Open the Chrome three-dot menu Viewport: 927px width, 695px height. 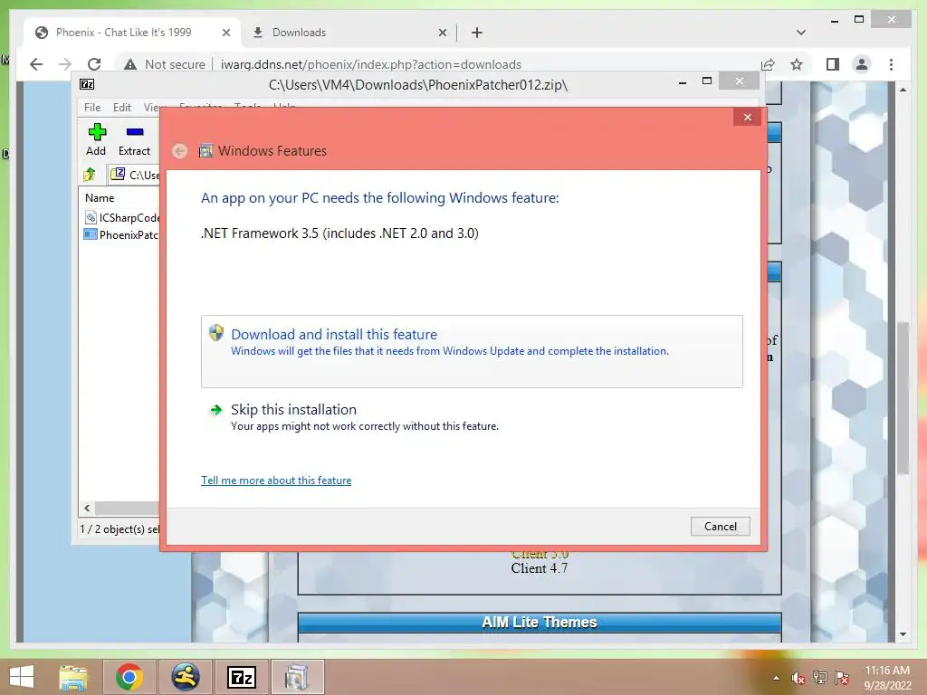(x=891, y=64)
